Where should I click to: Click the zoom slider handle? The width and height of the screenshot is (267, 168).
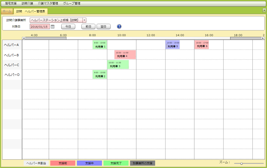pyautogui.click(x=241, y=163)
